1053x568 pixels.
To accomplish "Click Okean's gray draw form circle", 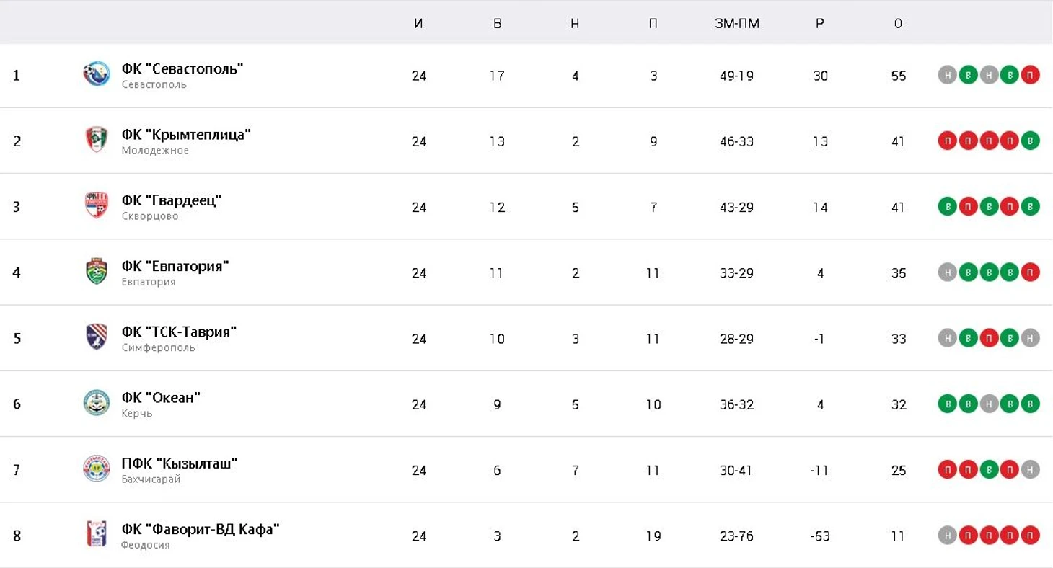I will coord(989,404).
